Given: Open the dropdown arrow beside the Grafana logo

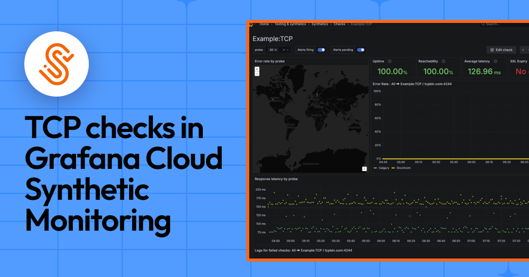Looking at the screenshot, I should pos(255,24).
